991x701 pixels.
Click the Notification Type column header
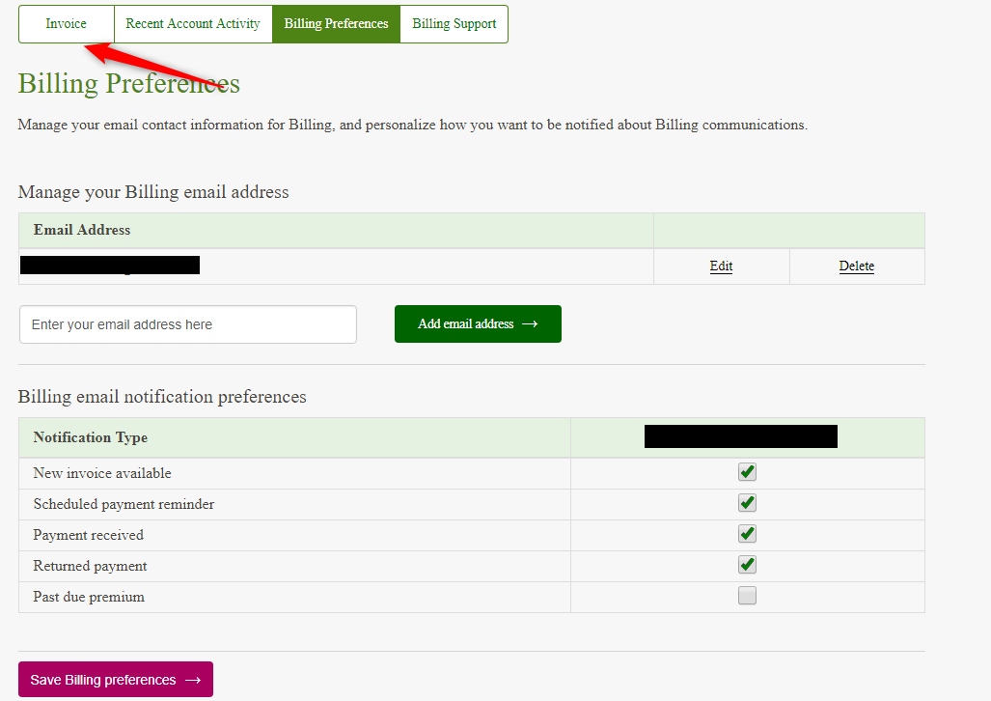91,437
